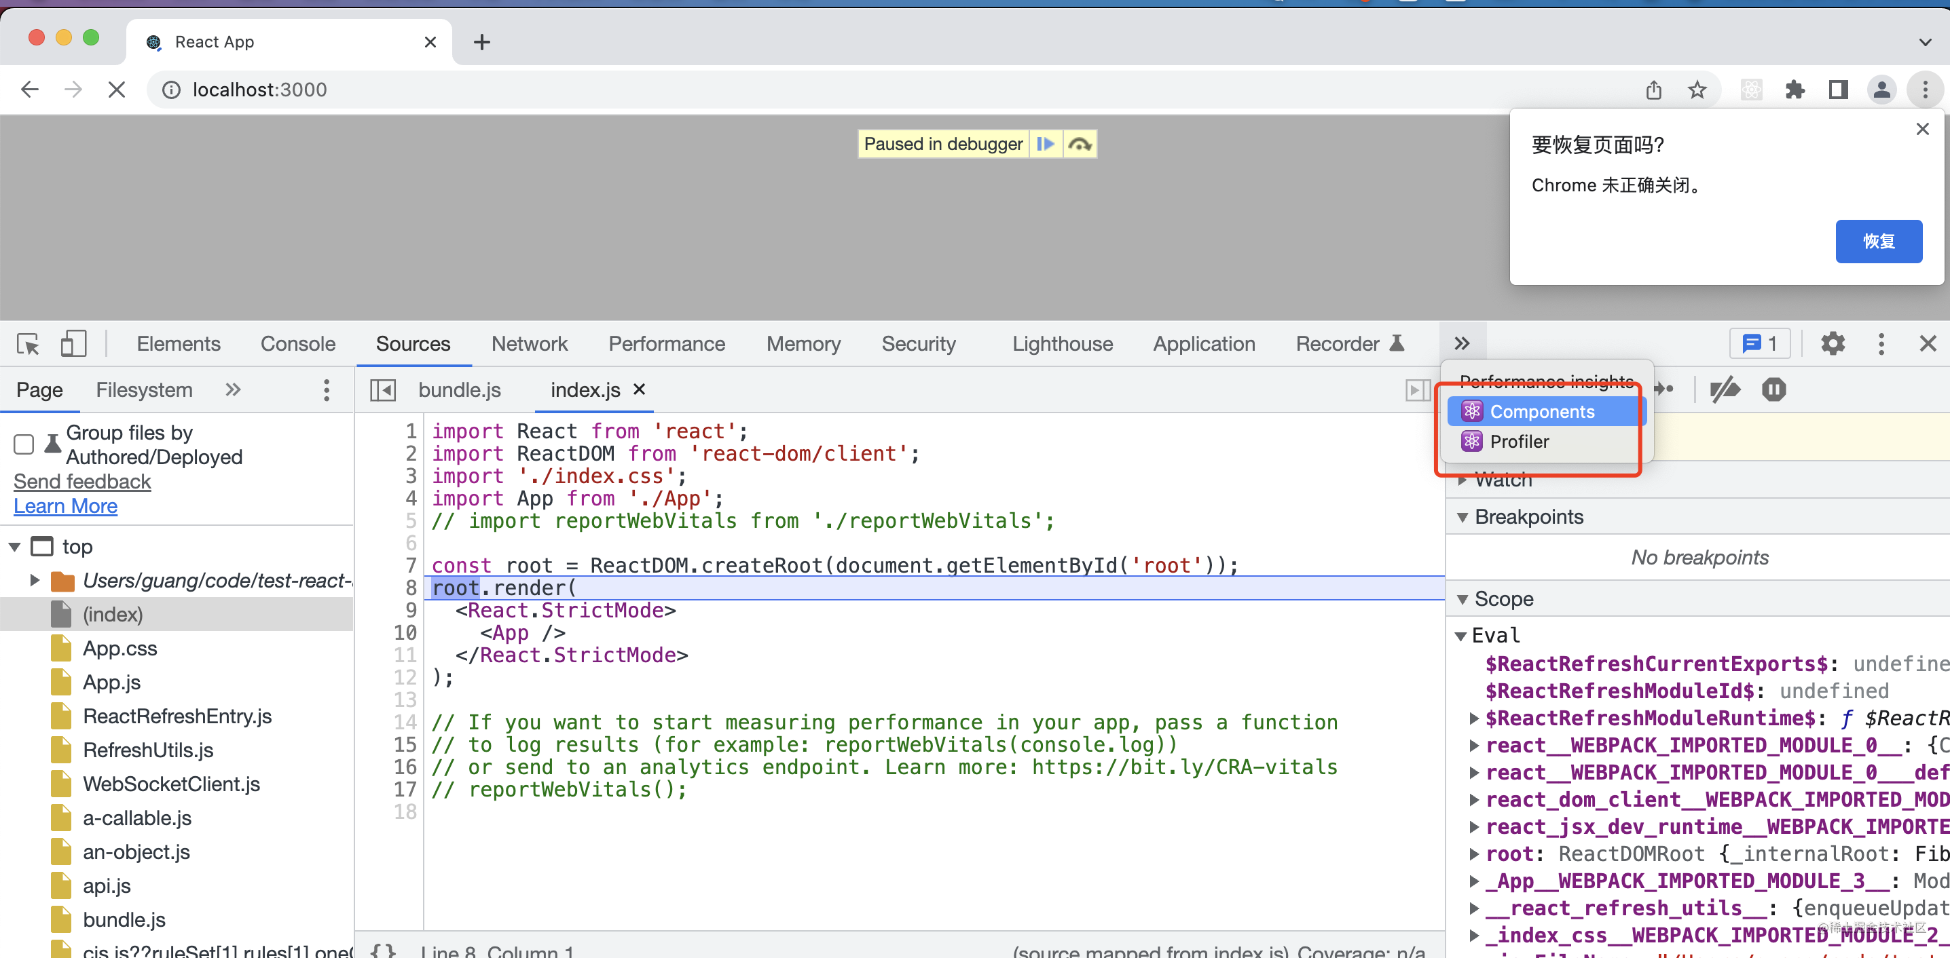Select Components from overflow menu
Viewport: 1950px width, 958px height.
click(1541, 412)
